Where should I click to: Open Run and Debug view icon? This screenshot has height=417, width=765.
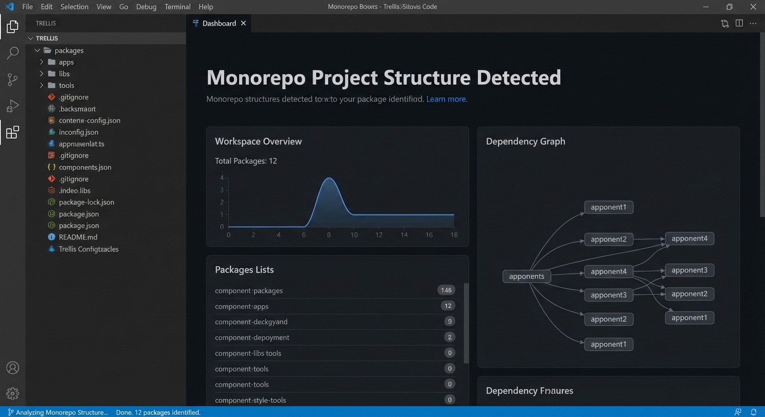(x=12, y=106)
